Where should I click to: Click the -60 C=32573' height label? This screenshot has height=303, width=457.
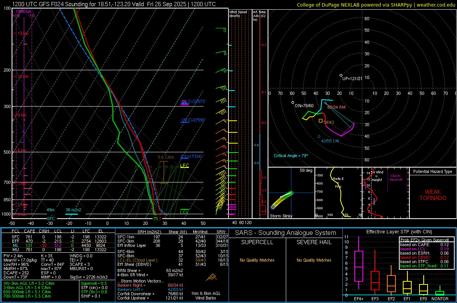tap(193, 101)
